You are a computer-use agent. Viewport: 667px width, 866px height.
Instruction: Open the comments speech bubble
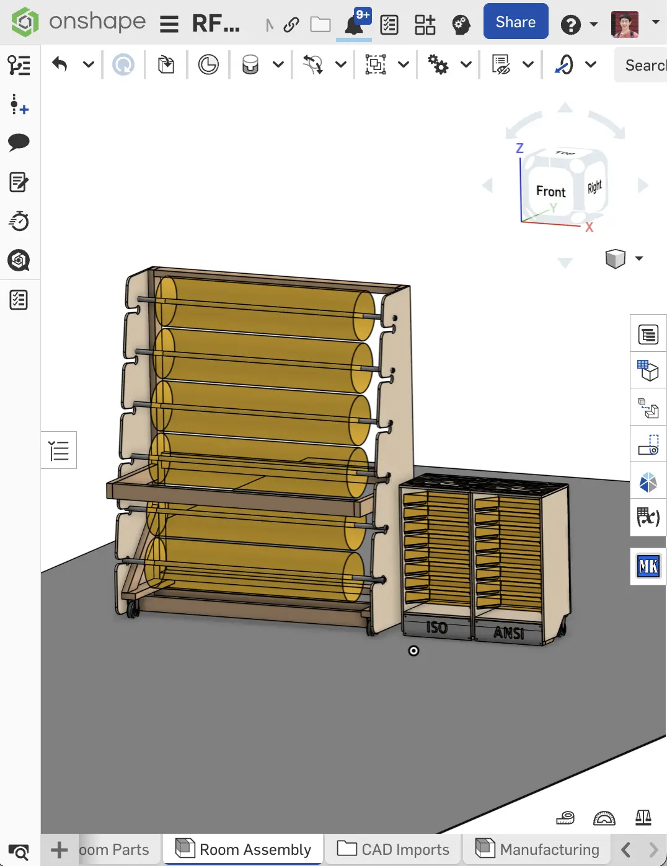19,142
